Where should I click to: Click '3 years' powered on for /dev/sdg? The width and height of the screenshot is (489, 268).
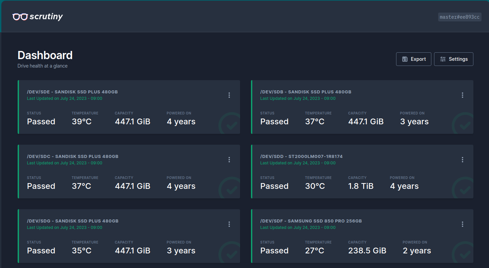point(181,251)
